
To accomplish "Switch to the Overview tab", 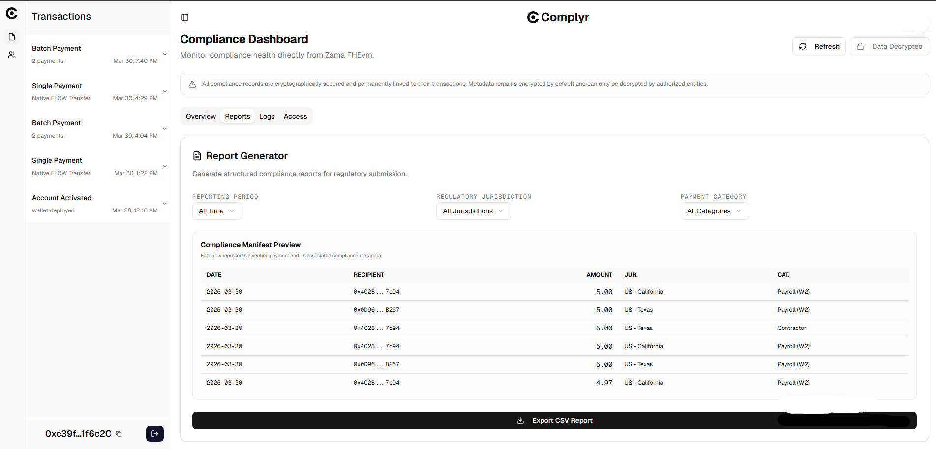I will 201,116.
